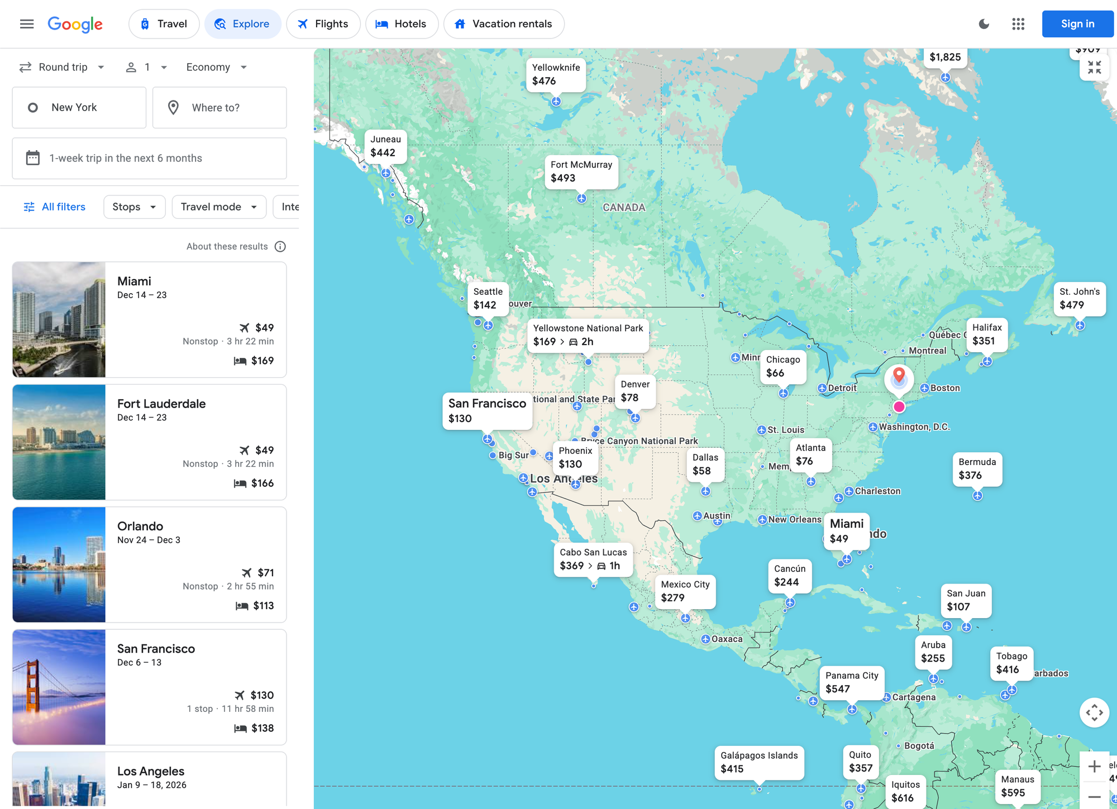Image resolution: width=1117 pixels, height=809 pixels.
Task: Open the Stops filter dropdown
Action: tap(134, 207)
